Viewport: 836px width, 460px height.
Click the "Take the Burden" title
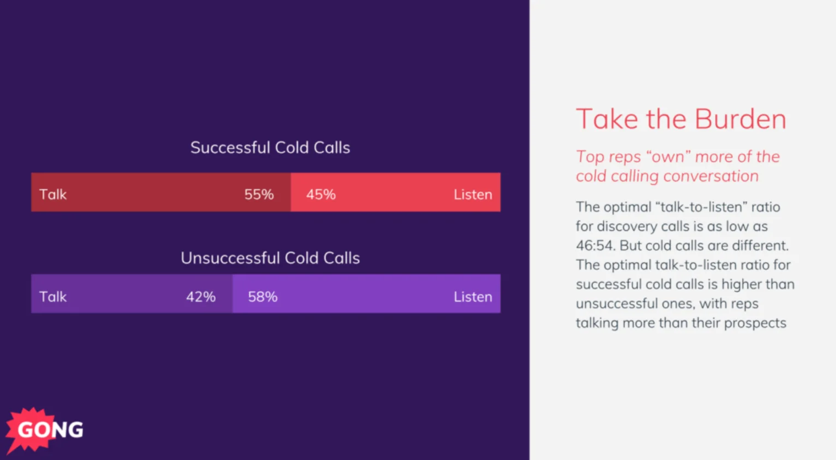pos(681,120)
